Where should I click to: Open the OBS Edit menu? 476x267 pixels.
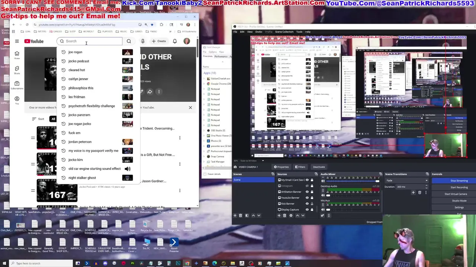[242, 32]
